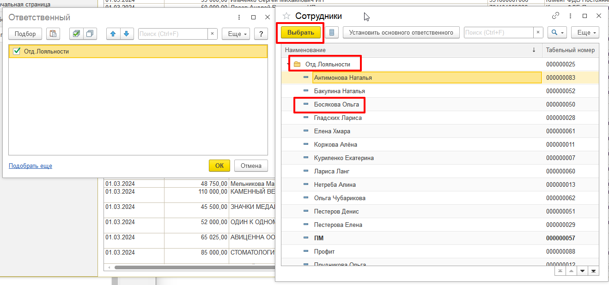Open help with question mark button
Screen dimensions: 609x285
[x=261, y=34]
